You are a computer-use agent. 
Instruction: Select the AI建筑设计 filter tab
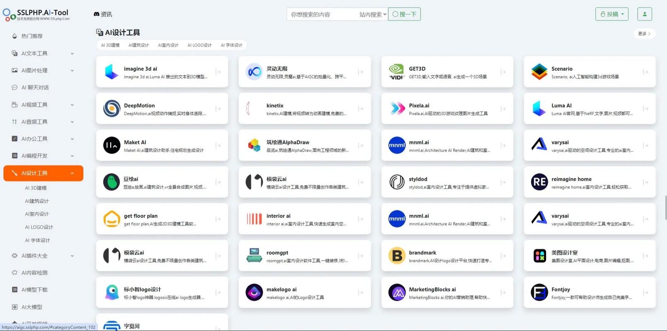pyautogui.click(x=138, y=45)
